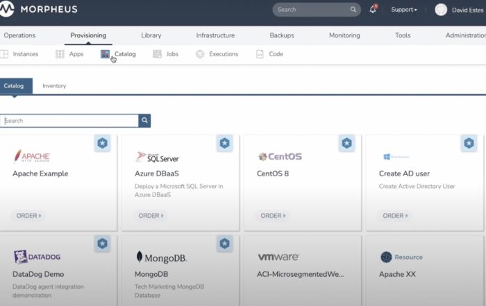Image resolution: width=486 pixels, height=306 pixels.
Task: Click the Azure DBaaS title
Action: (156, 173)
